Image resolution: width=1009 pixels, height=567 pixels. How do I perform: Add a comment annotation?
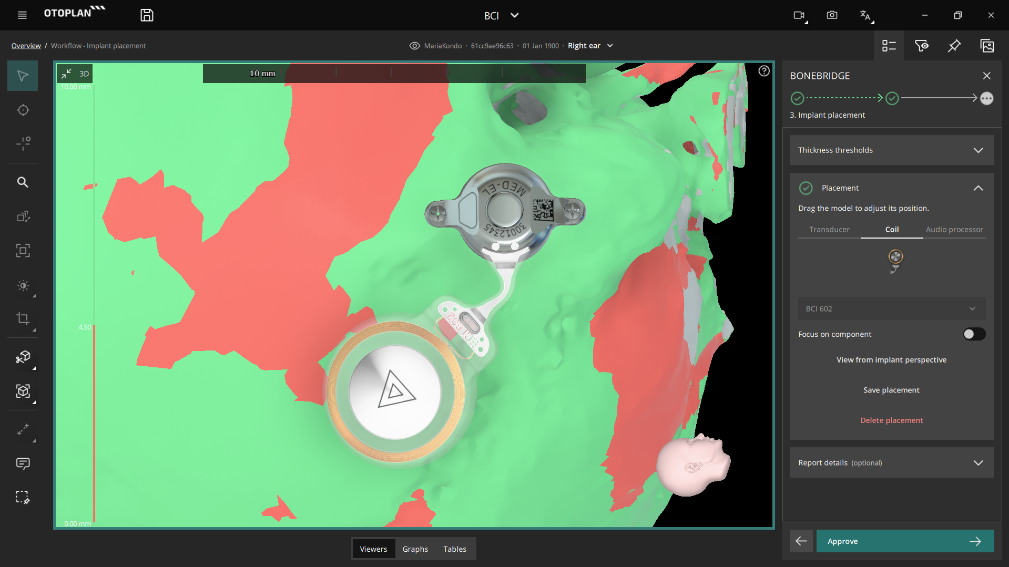click(x=23, y=463)
